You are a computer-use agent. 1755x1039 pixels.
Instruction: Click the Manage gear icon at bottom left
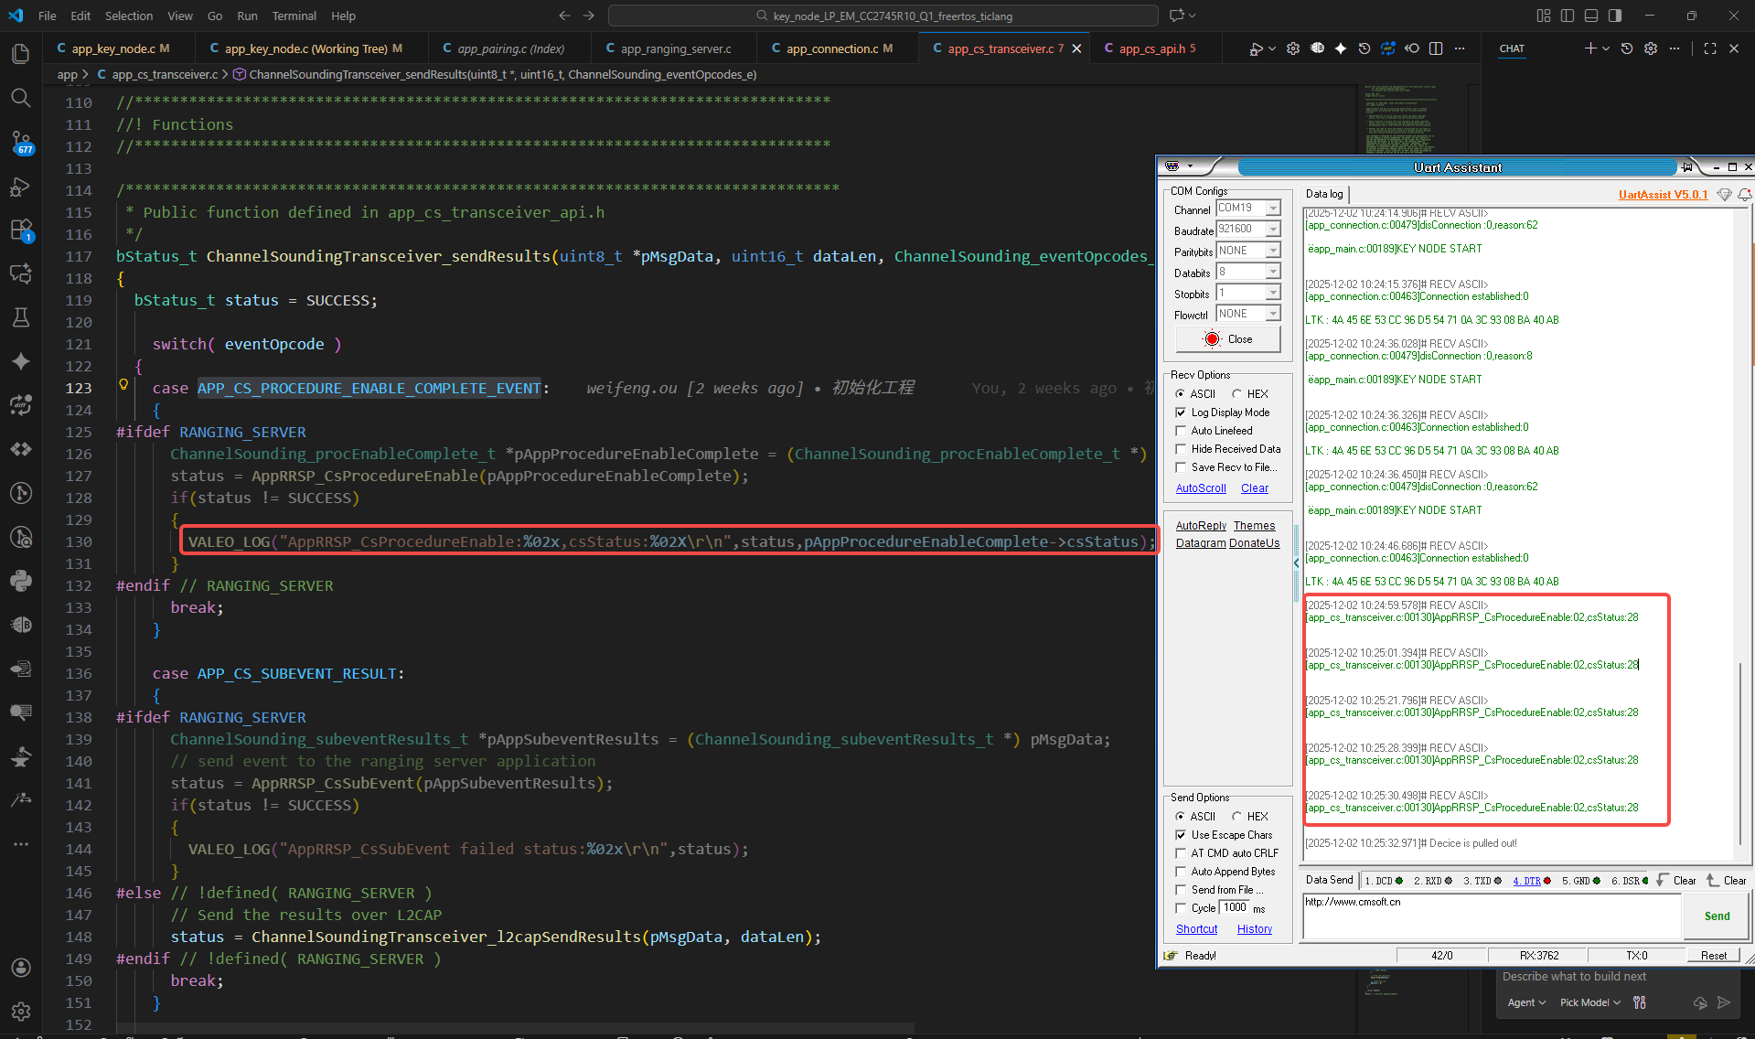20,1011
